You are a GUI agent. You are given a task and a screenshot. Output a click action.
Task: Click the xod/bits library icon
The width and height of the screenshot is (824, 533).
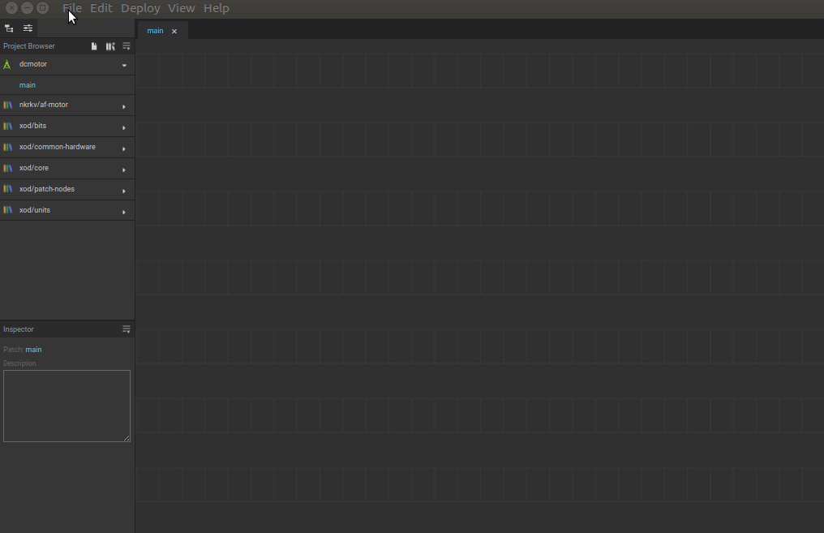8,127
